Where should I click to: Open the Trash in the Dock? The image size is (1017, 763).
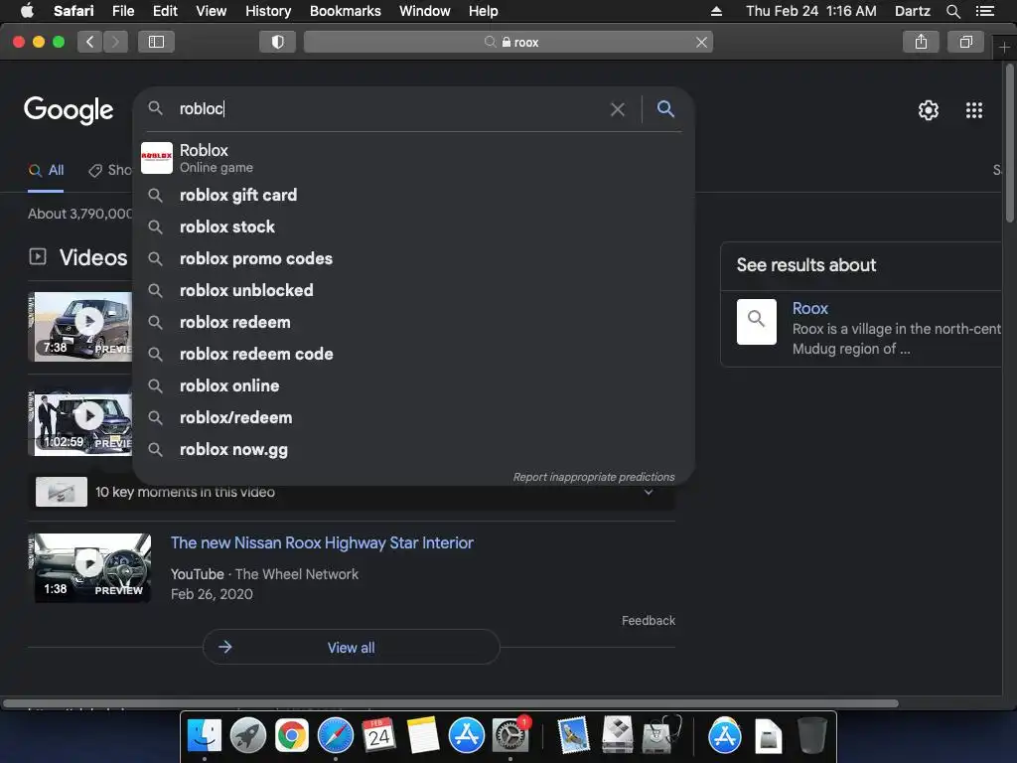click(x=811, y=736)
